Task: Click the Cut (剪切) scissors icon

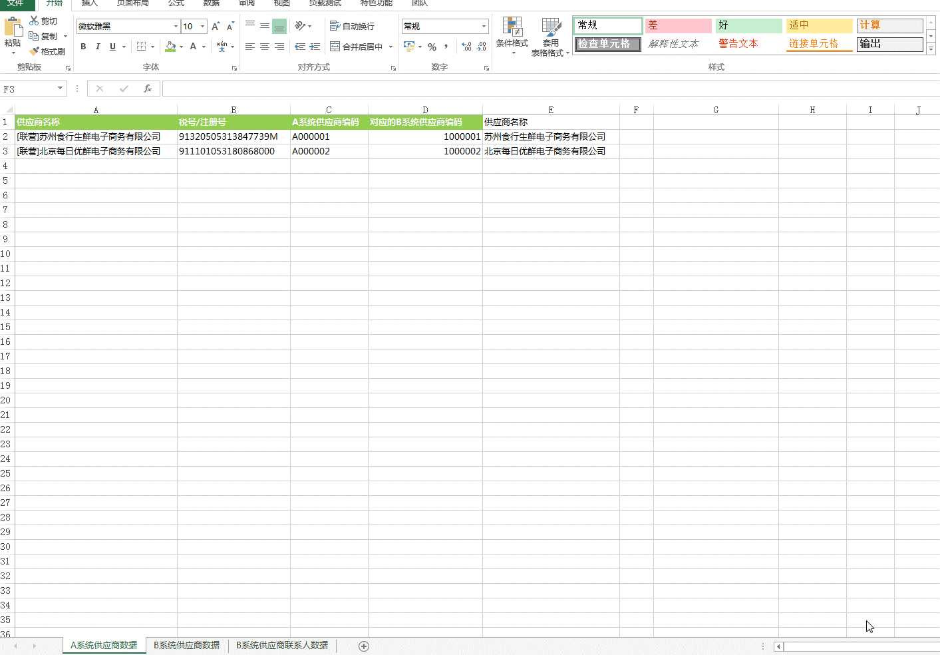Action: [x=34, y=21]
